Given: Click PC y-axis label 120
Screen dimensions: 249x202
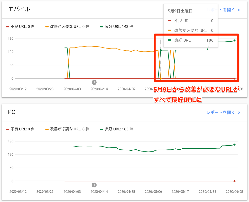Looking at the screenshot, I should pos(11,154).
